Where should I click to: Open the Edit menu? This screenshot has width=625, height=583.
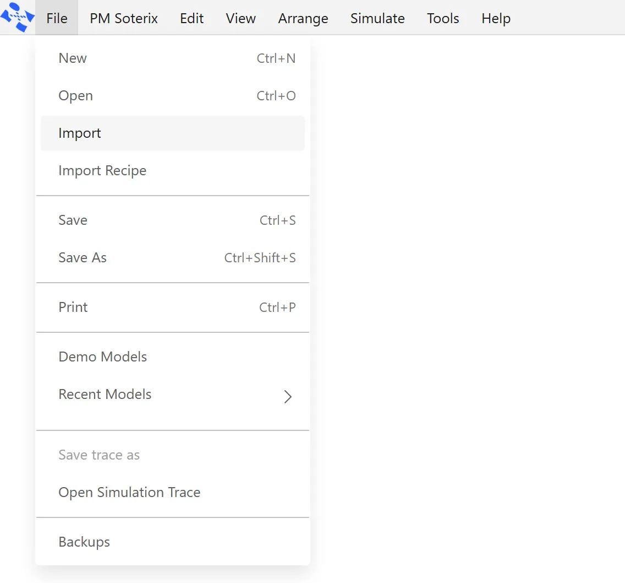191,18
